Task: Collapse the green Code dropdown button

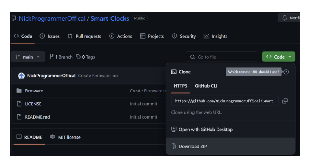Action: pos(279,57)
